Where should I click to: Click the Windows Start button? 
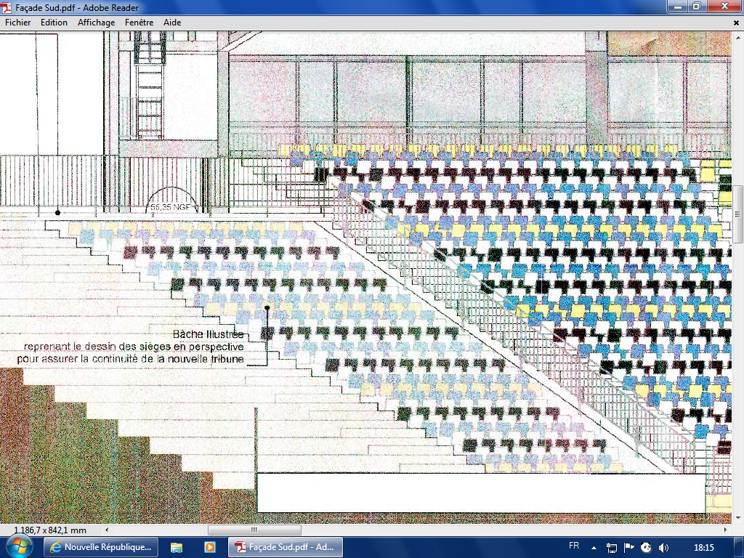tap(20, 546)
